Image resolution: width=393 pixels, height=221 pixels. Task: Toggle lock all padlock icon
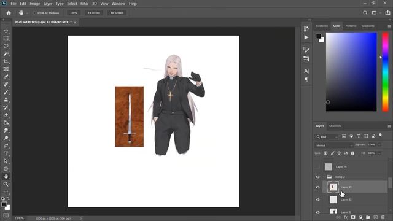352,153
